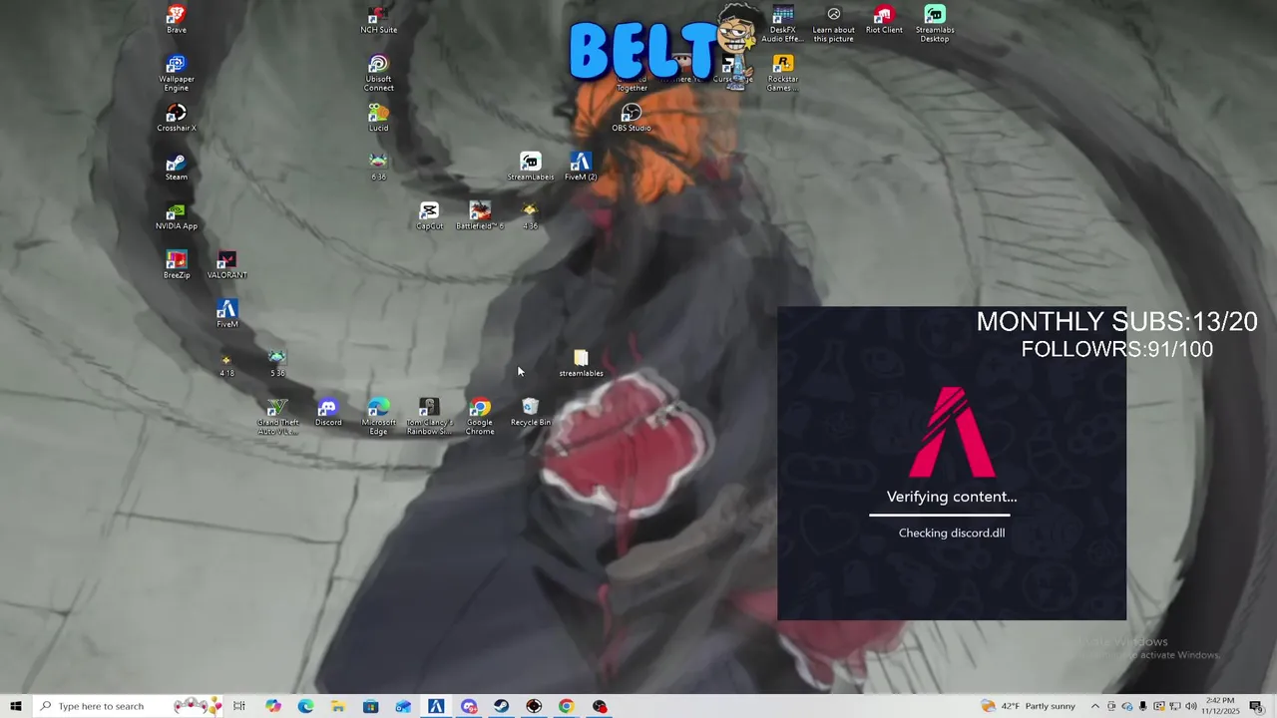Viewport: 1277px width, 718px height.
Task: Open Discord from the taskbar
Action: (x=469, y=706)
